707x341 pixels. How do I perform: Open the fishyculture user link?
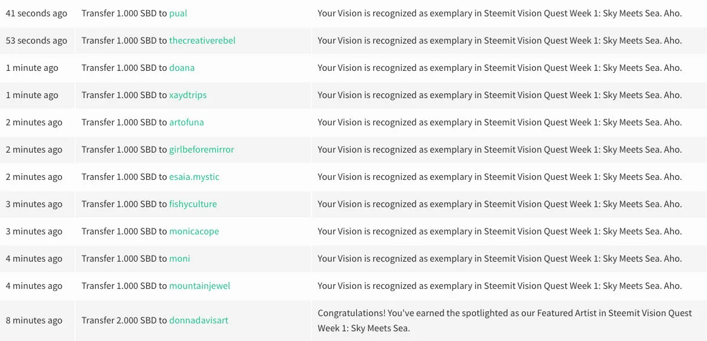pyautogui.click(x=193, y=204)
